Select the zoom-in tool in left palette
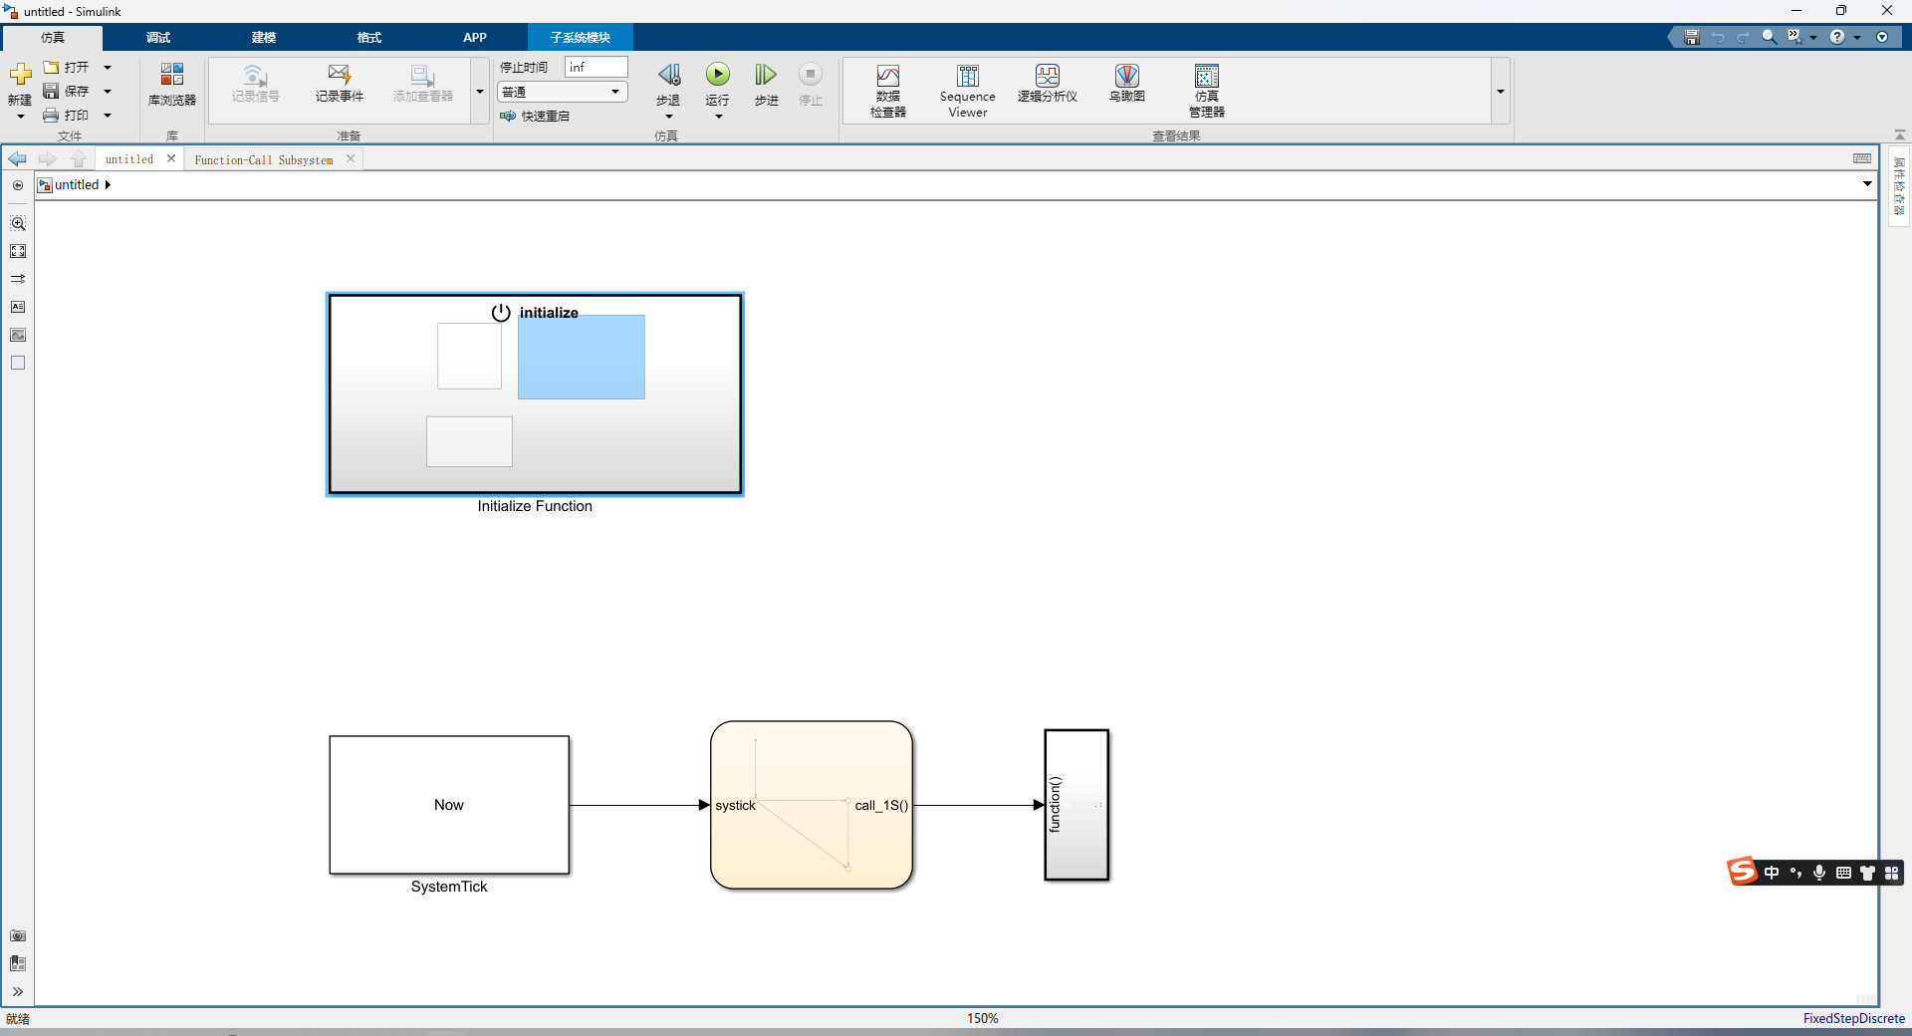This screenshot has height=1036, width=1912. (18, 223)
